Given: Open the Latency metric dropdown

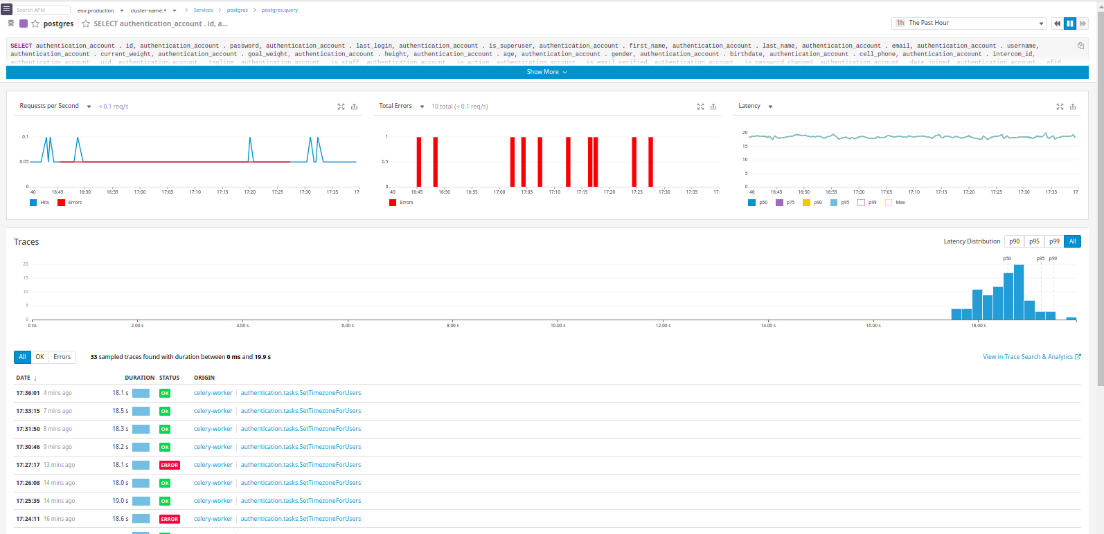Looking at the screenshot, I should point(756,107).
